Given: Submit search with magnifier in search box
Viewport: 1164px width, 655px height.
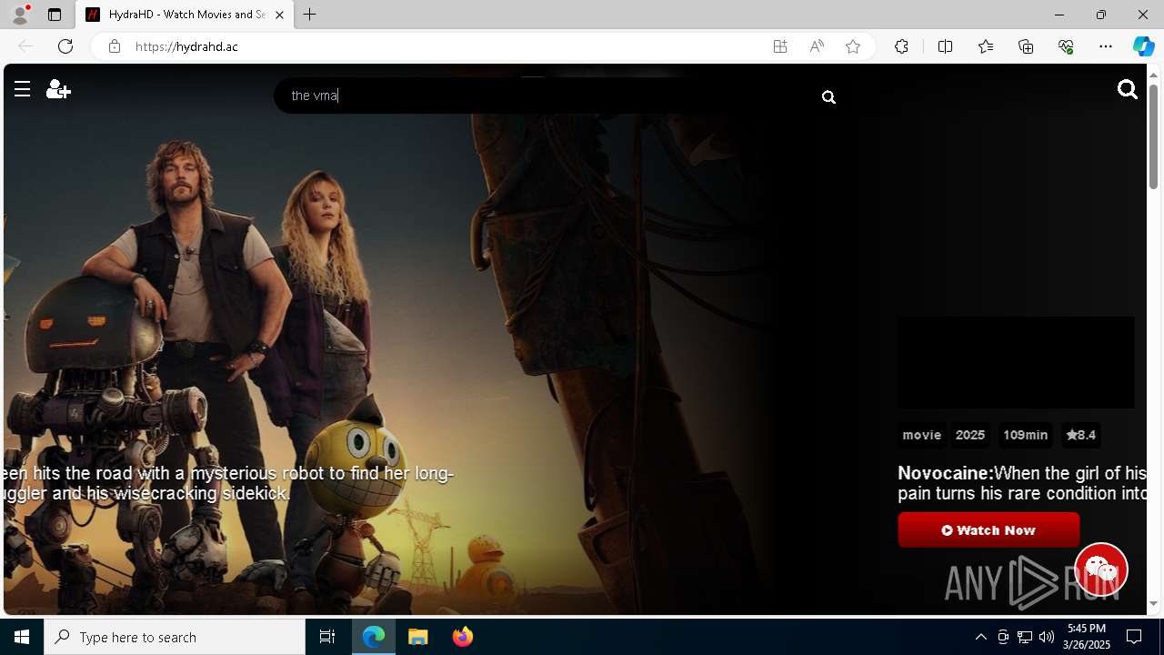Looking at the screenshot, I should pyautogui.click(x=828, y=96).
